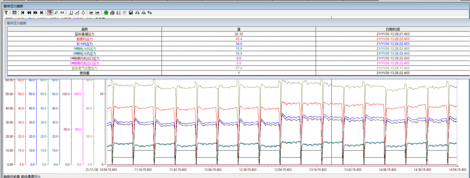Click the 值 column header
470x178 pixels.
(x=239, y=29)
